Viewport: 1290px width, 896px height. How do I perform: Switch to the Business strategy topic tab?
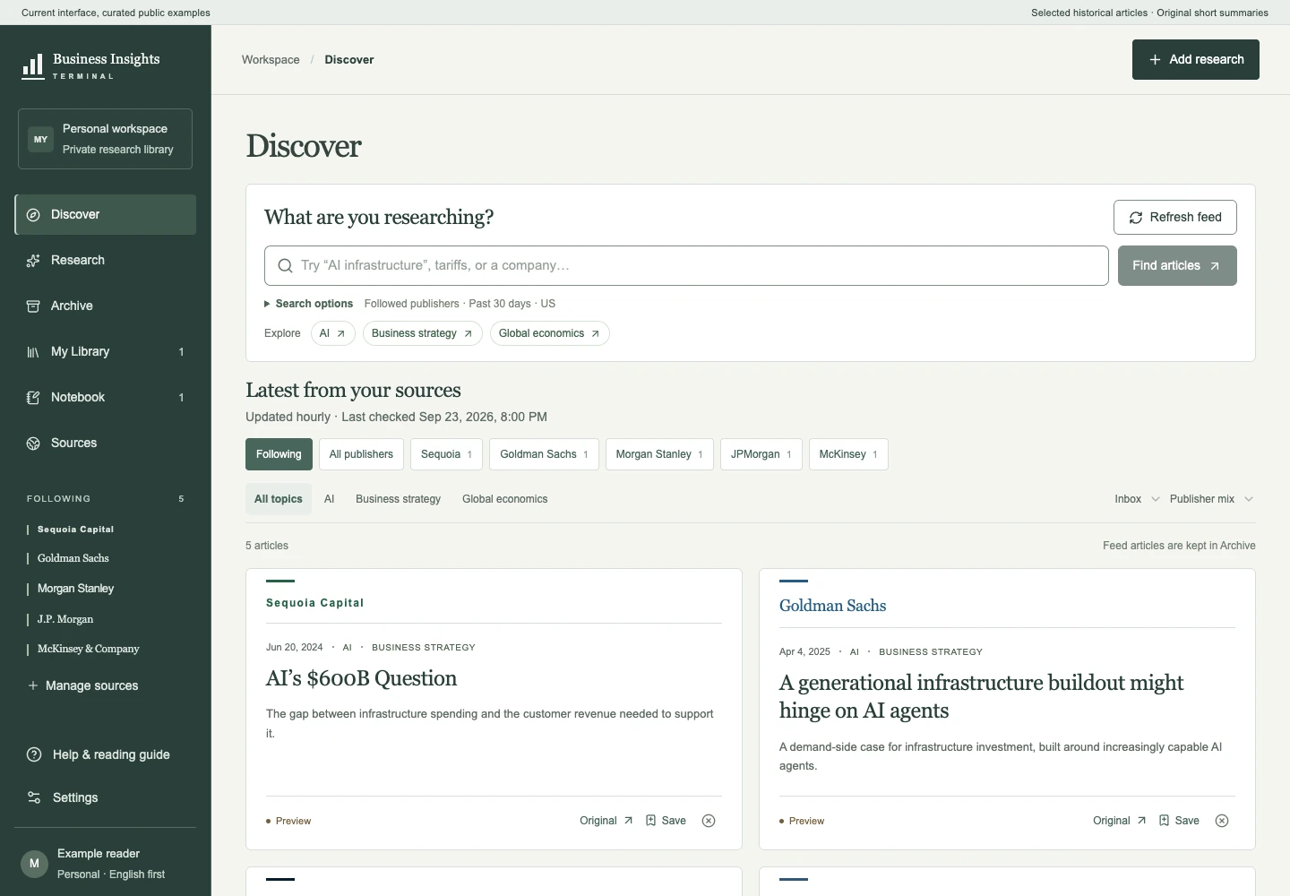(x=398, y=500)
